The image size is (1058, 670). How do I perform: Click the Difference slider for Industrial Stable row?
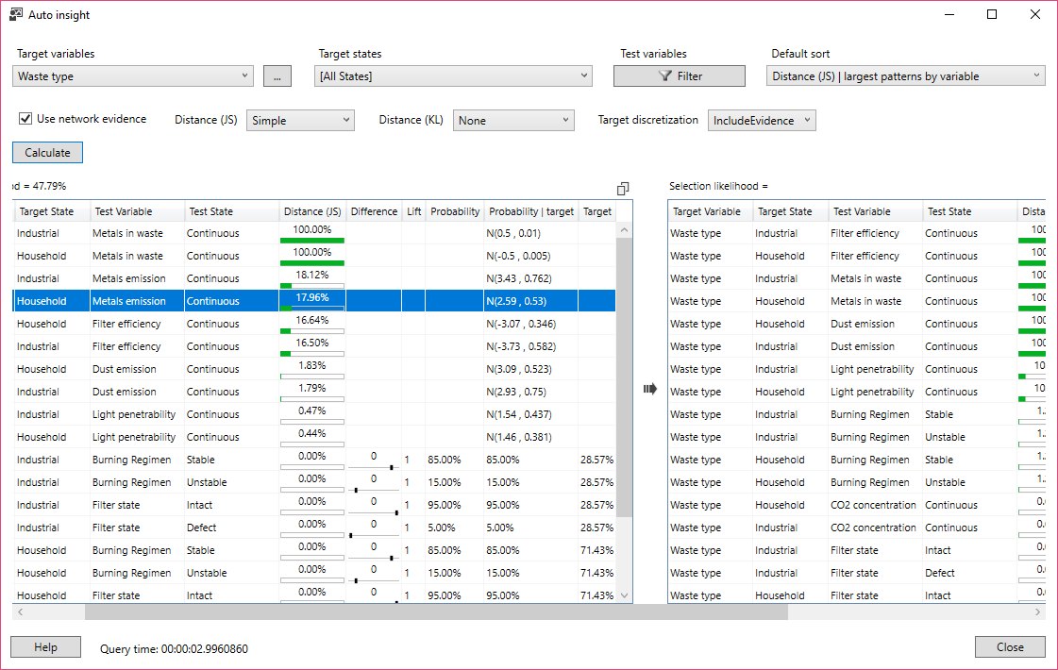pos(374,466)
